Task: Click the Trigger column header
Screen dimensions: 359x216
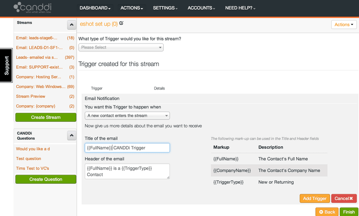Action: click(x=97, y=88)
